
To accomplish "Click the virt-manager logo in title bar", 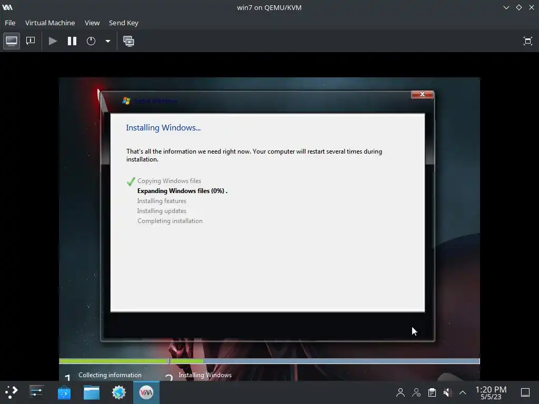I will coord(7,7).
